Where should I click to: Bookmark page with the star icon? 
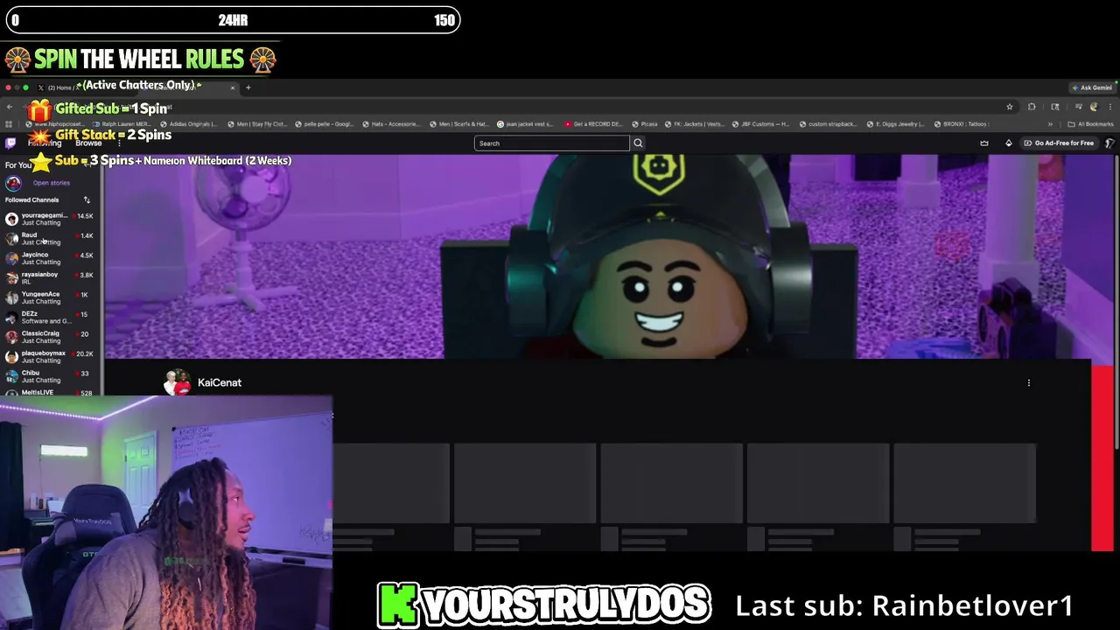pyautogui.click(x=1009, y=107)
